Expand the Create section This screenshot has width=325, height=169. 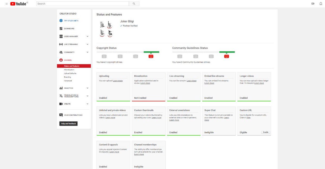click(87, 104)
